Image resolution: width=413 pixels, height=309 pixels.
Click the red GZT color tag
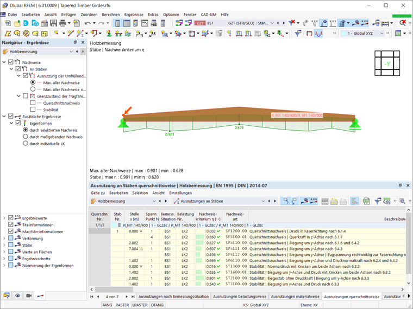pos(200,23)
